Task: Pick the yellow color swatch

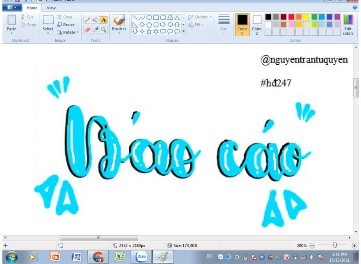Action: (306, 17)
